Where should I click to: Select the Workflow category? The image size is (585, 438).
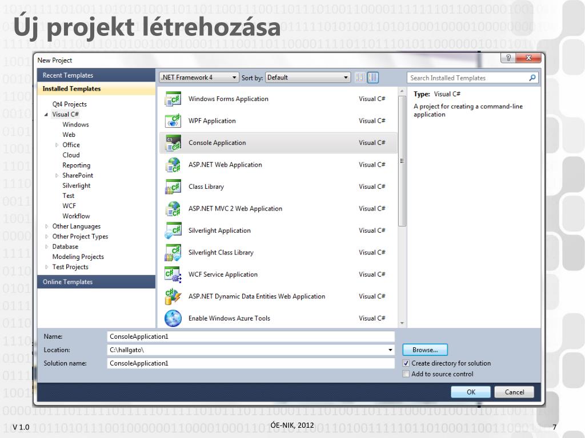tap(76, 216)
